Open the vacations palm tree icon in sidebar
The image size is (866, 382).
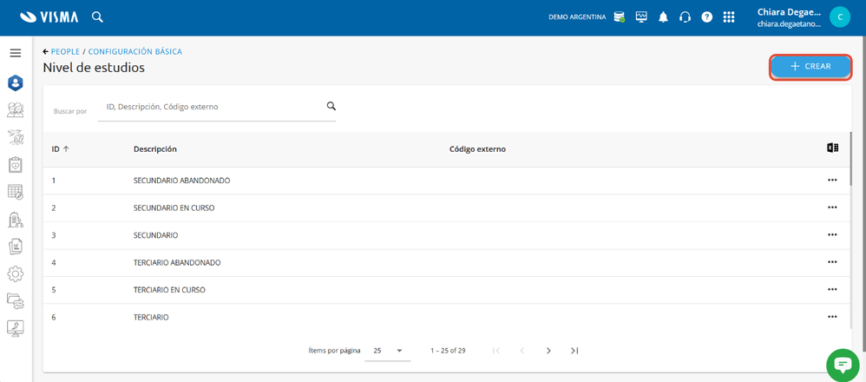[16, 137]
